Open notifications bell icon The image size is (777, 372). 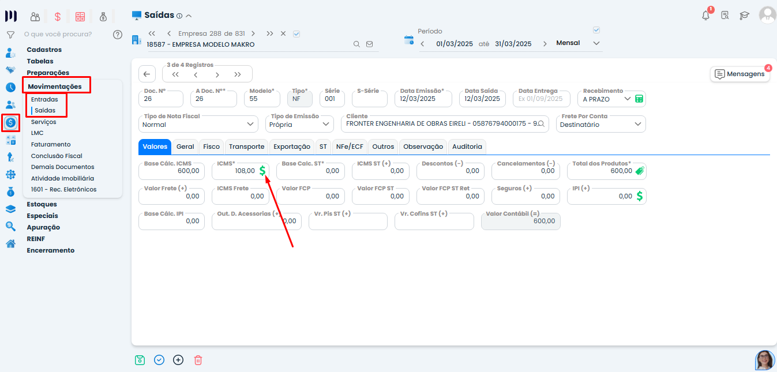705,16
